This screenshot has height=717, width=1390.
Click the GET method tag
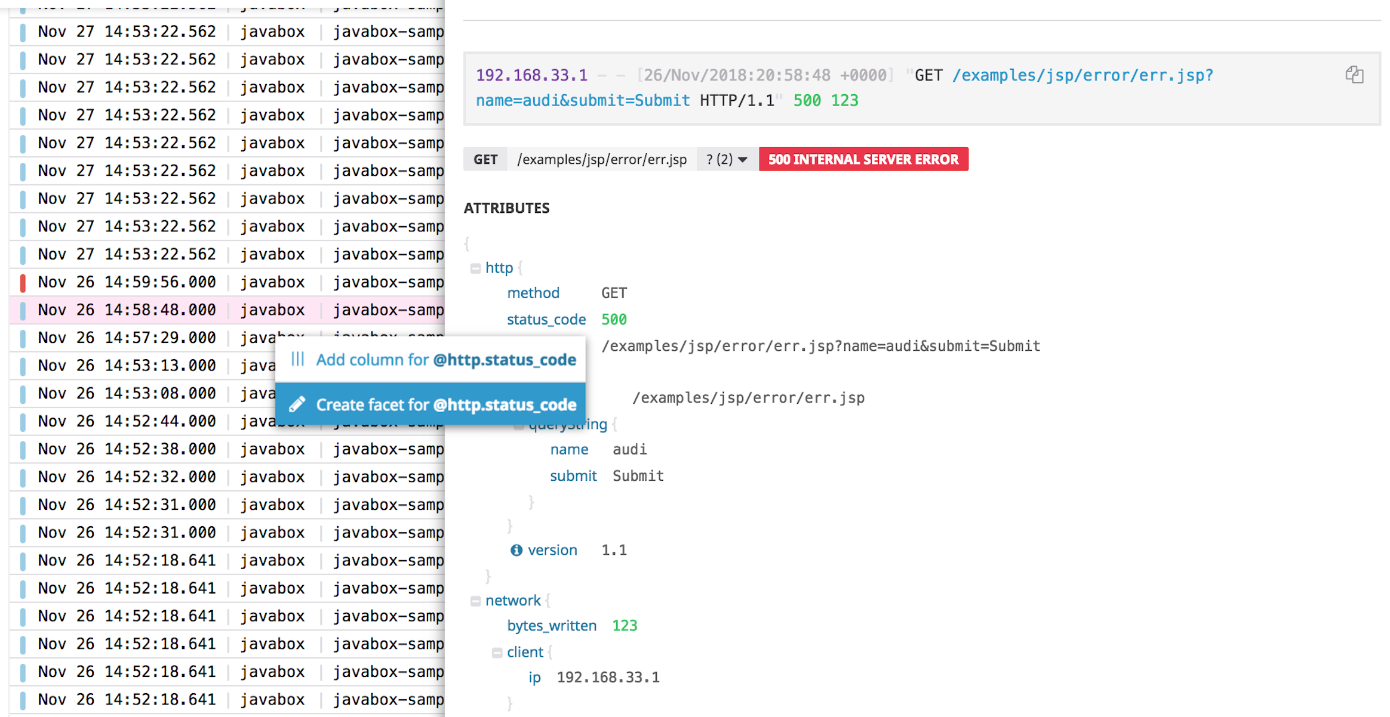pyautogui.click(x=485, y=159)
